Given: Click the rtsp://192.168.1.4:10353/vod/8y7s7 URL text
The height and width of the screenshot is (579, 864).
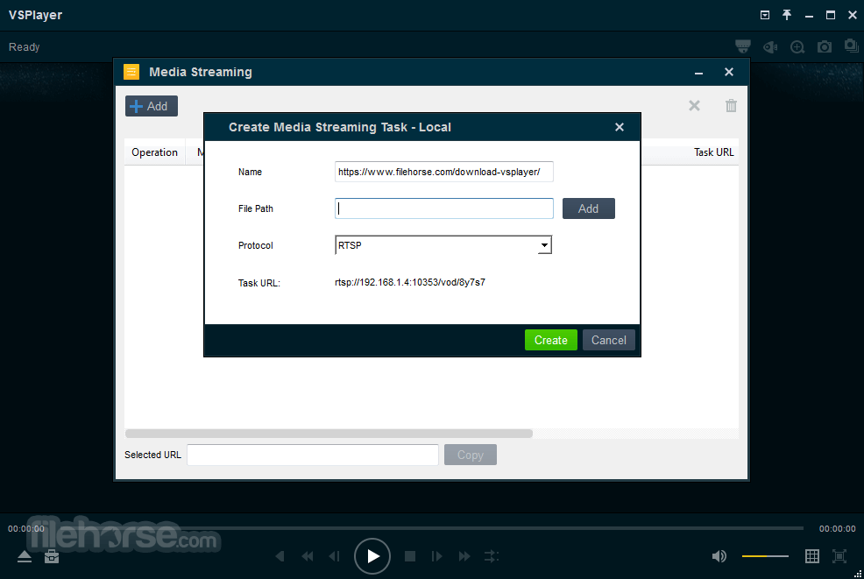Looking at the screenshot, I should [410, 283].
